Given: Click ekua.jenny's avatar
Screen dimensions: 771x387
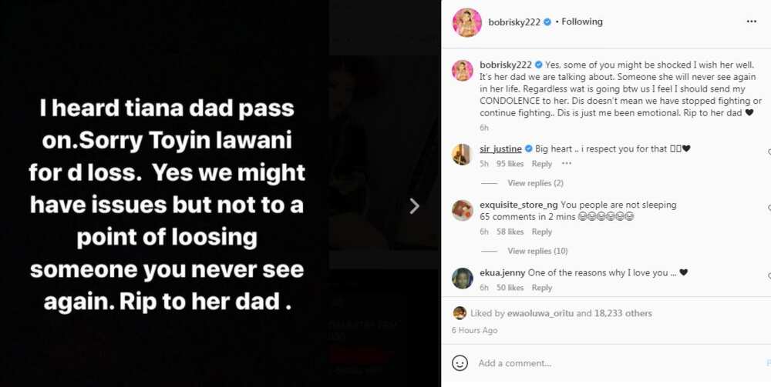Looking at the screenshot, I should coord(462,278).
